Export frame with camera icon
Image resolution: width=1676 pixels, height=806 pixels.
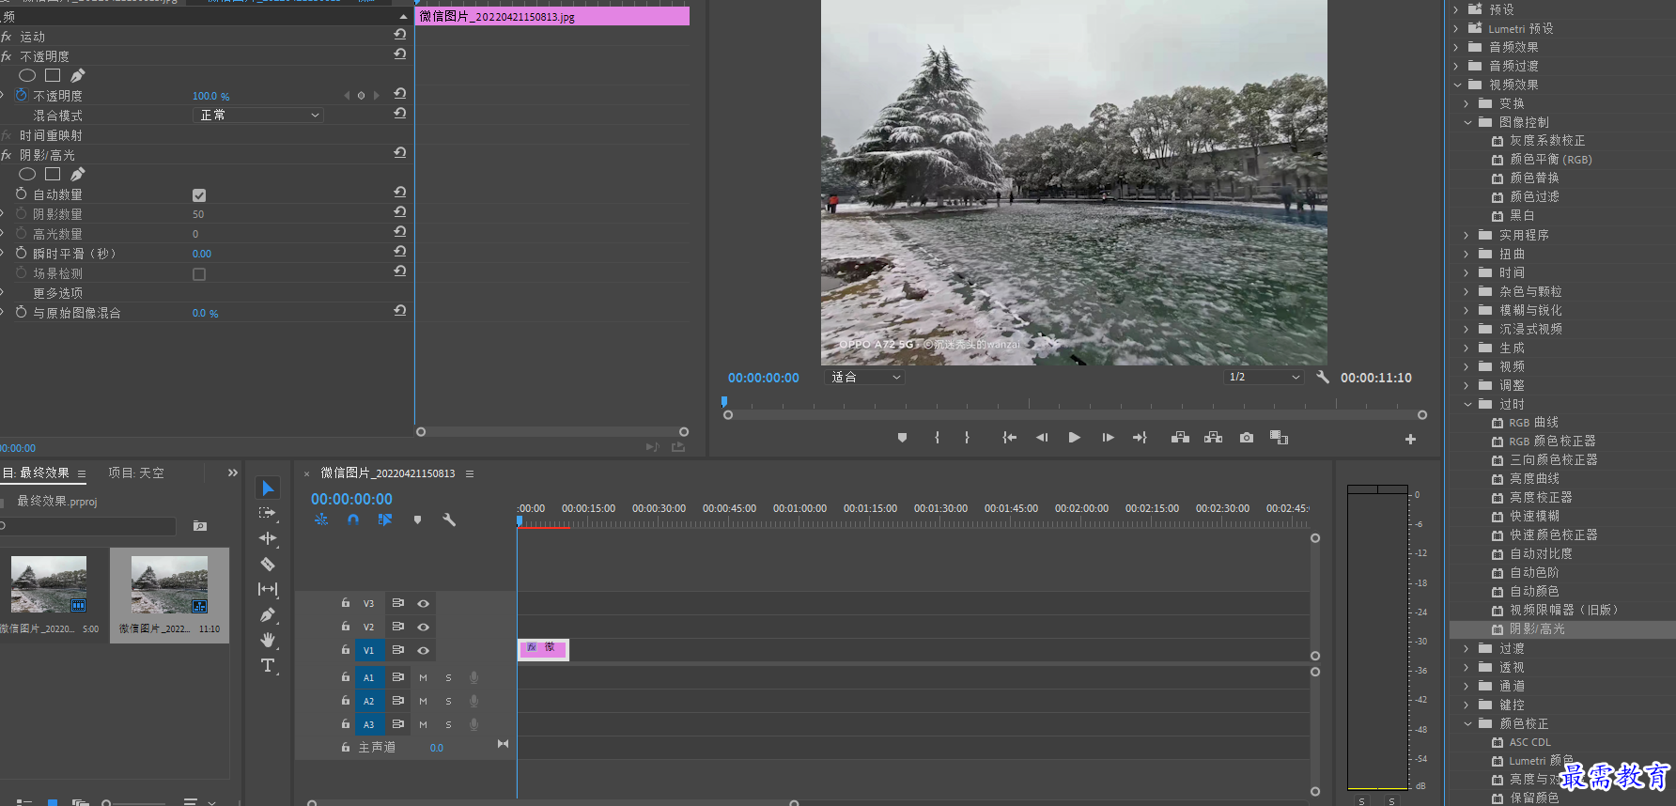(x=1247, y=438)
